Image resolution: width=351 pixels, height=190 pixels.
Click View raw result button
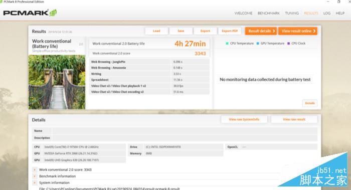point(294,119)
